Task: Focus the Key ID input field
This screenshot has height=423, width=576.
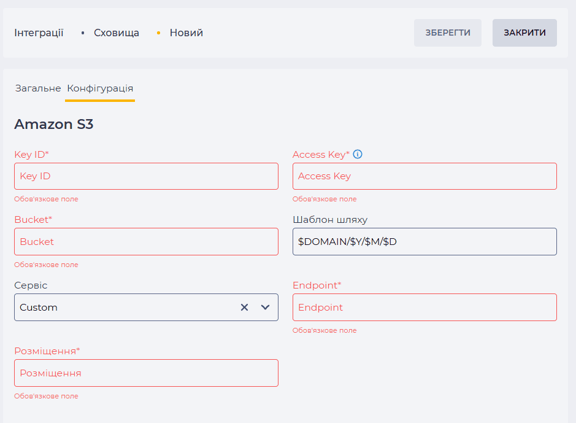Action: tap(146, 176)
